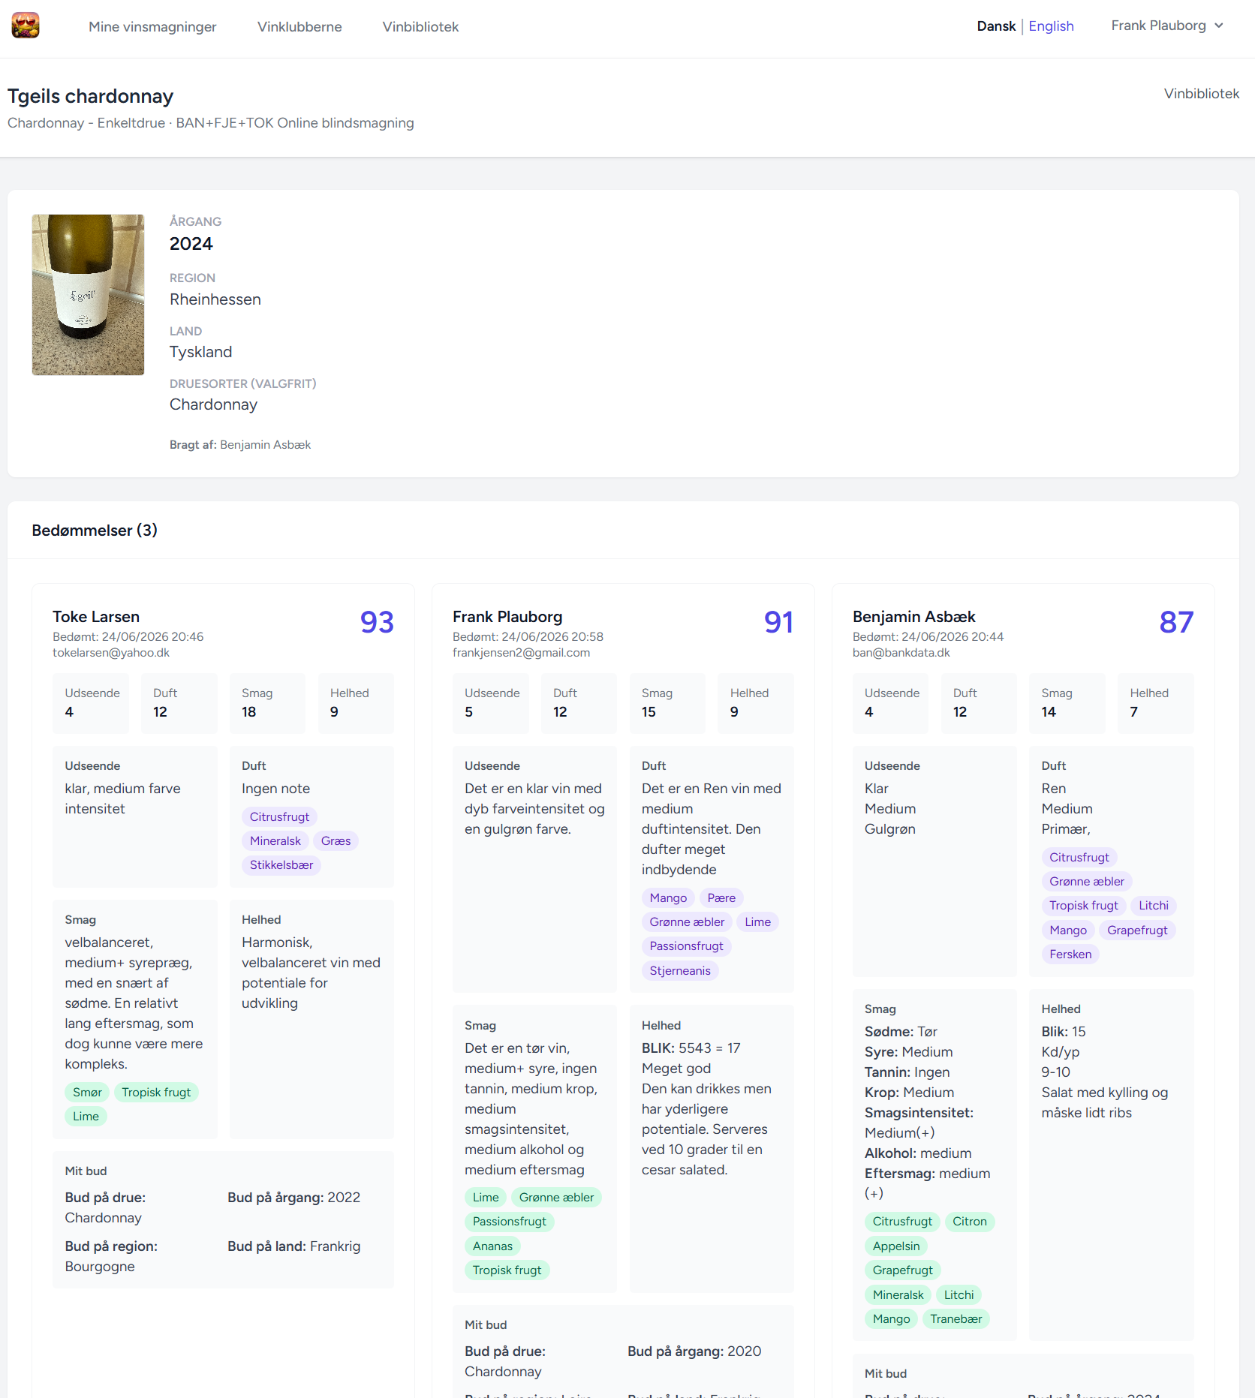Screen dimensions: 1255x1398
Task: Click Smør taste tag
Action: (x=87, y=1093)
